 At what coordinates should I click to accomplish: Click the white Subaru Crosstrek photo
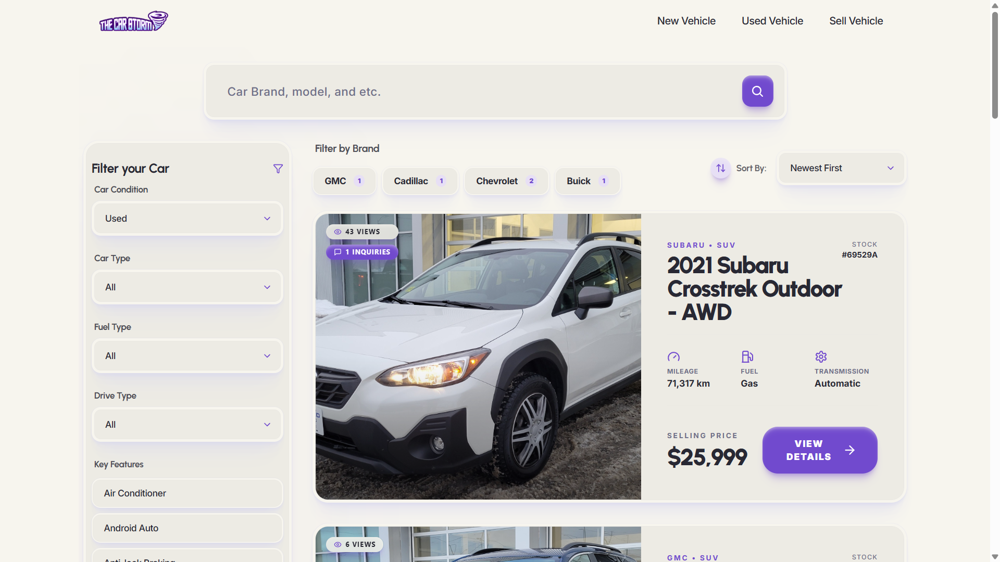coord(478,356)
